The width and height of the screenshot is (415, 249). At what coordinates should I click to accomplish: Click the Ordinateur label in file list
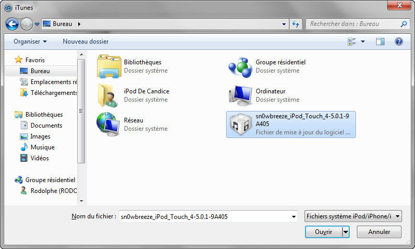270,91
